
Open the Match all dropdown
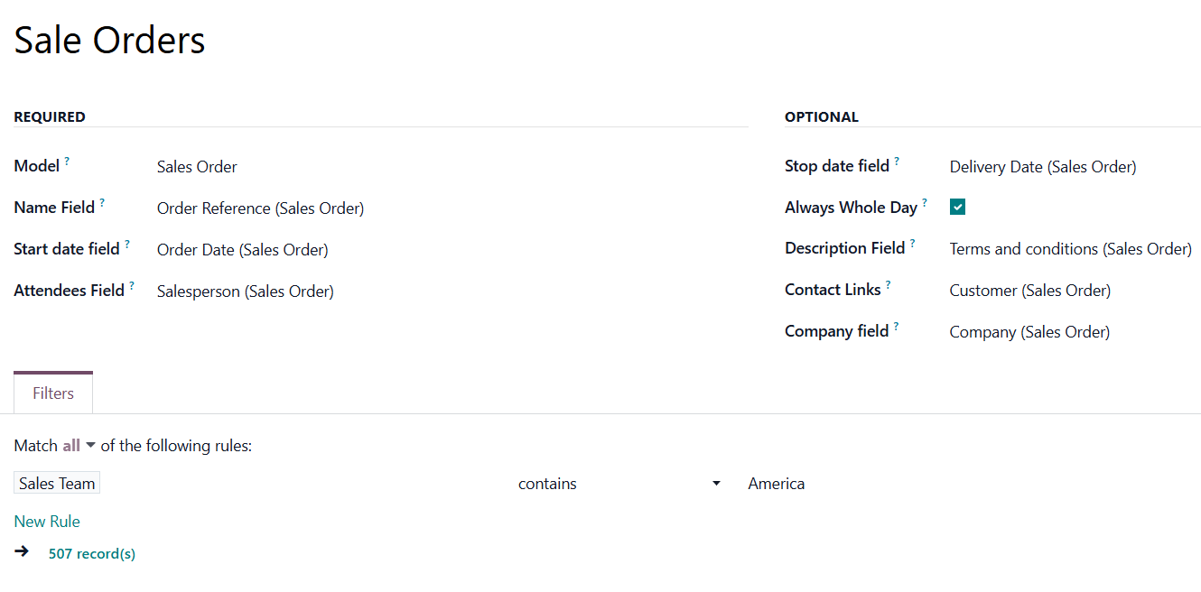coord(79,446)
